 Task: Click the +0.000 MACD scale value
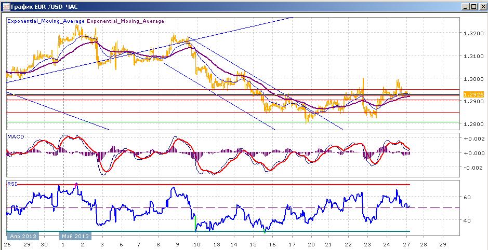[x=473, y=153]
